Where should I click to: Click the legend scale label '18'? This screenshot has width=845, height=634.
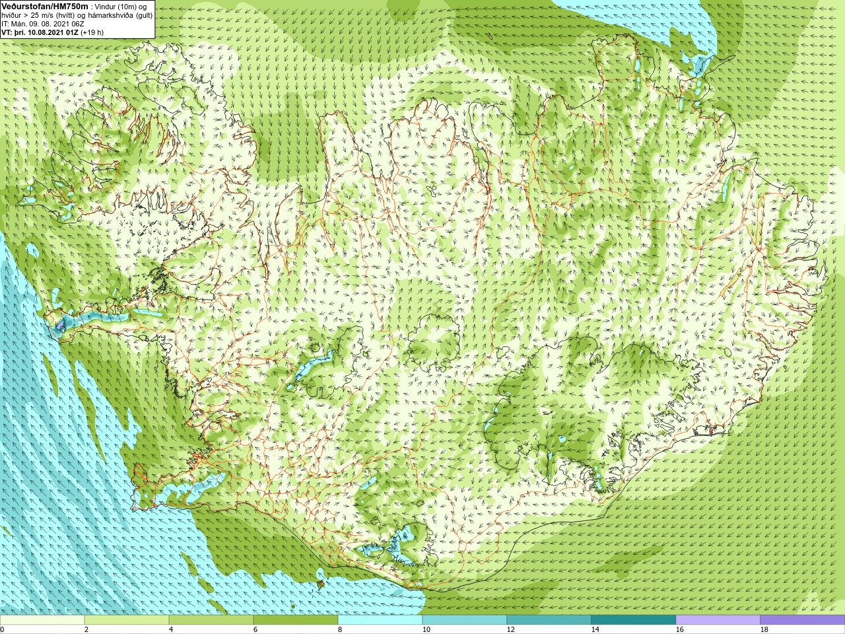click(x=764, y=629)
